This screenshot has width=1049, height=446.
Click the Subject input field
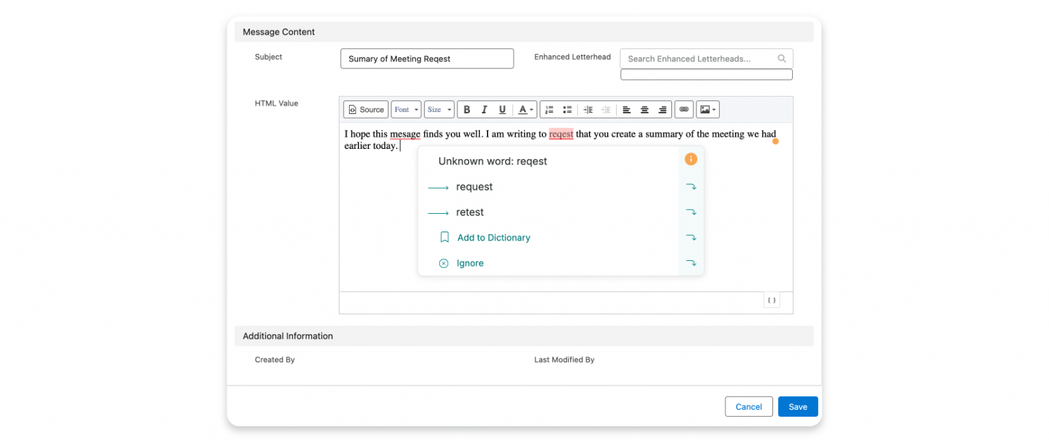click(x=427, y=59)
